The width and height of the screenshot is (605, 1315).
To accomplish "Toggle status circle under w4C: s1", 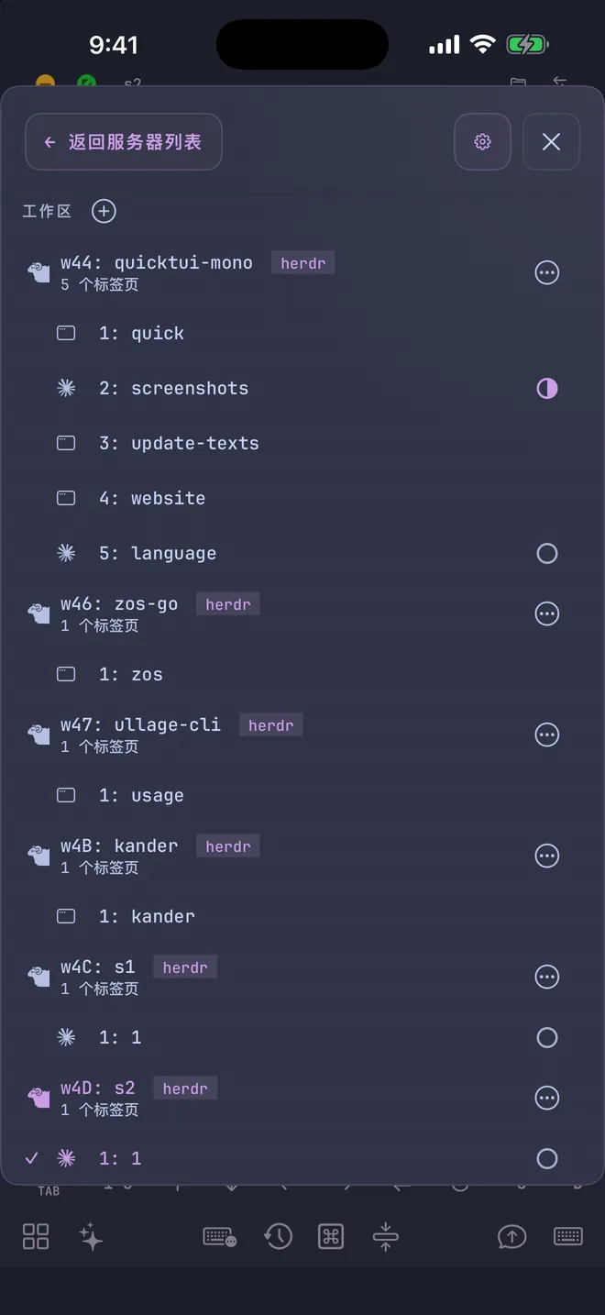I will pyautogui.click(x=547, y=1037).
